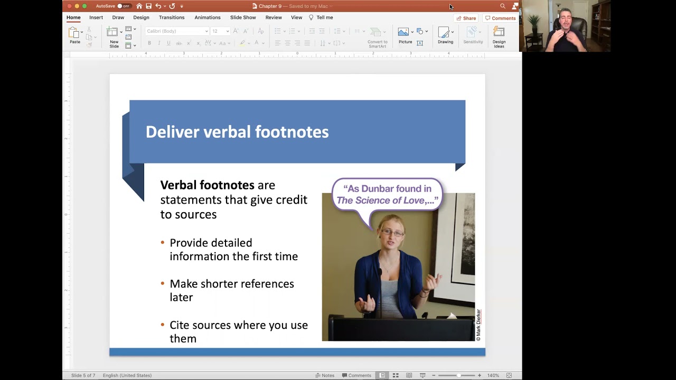Toggle superscript formatting
The height and width of the screenshot is (380, 676).
point(189,43)
